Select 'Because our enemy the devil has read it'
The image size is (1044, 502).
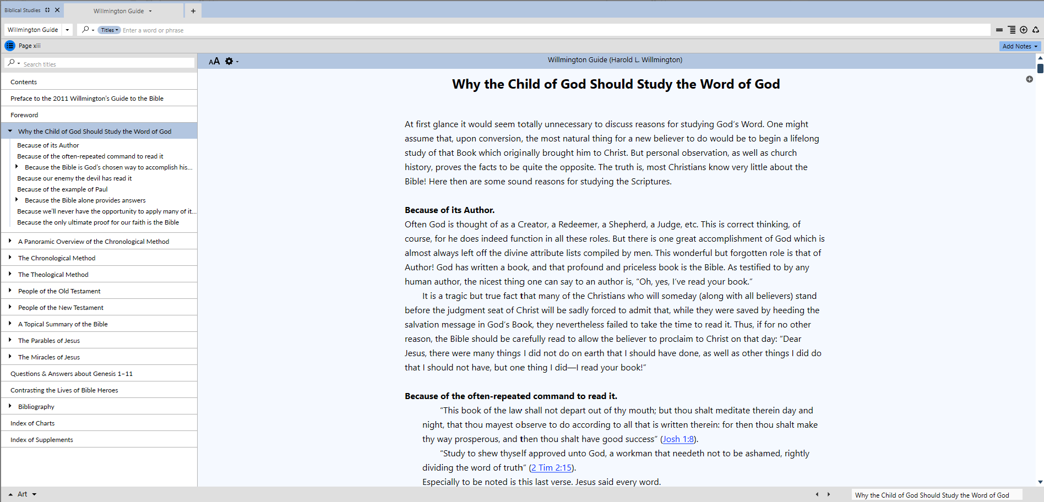click(74, 178)
